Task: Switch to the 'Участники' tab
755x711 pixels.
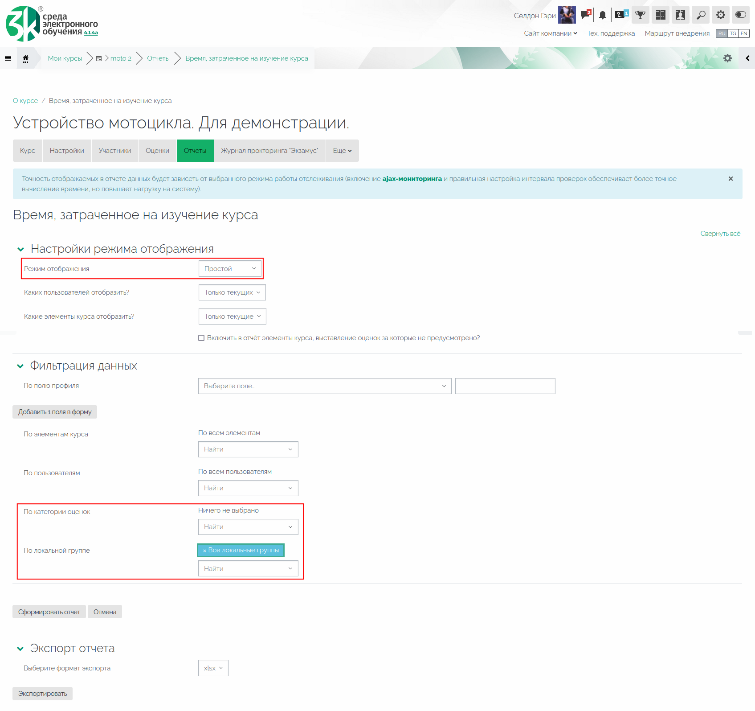Action: click(x=115, y=151)
